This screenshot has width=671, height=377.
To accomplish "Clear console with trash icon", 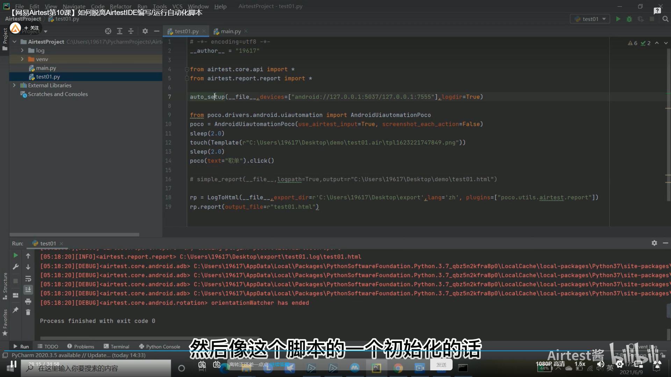I will [x=28, y=312].
